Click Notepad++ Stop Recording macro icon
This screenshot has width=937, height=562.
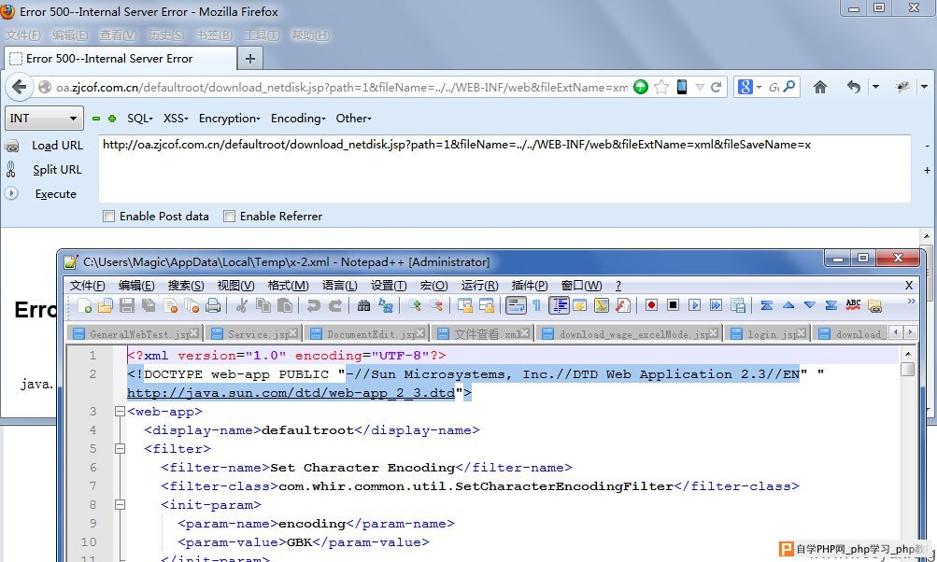pos(673,306)
